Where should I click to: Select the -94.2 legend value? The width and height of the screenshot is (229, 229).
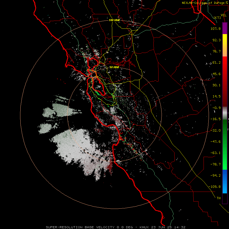point(216,176)
